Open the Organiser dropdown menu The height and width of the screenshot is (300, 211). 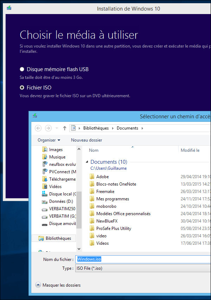tap(49, 140)
